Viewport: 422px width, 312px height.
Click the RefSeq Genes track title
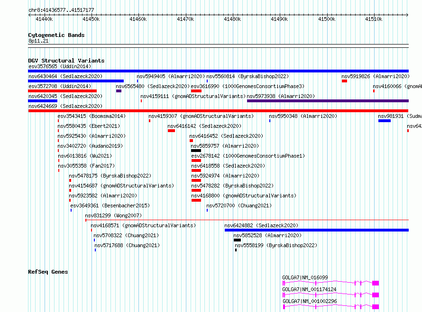point(48,272)
